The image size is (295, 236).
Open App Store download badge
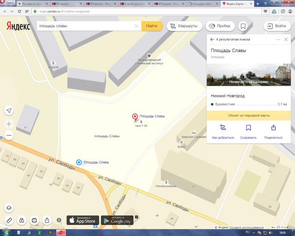coord(83,220)
